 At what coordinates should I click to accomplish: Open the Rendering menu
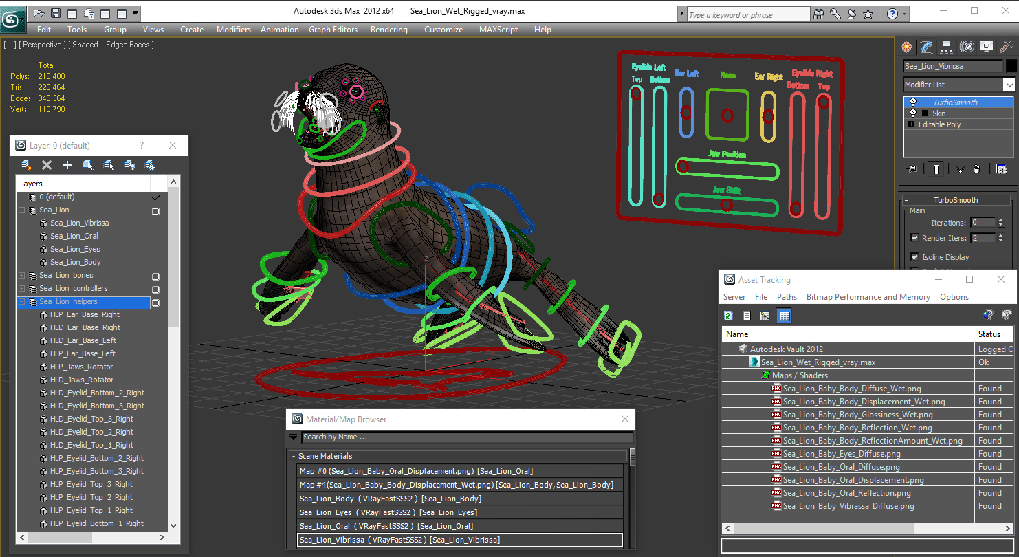click(388, 30)
